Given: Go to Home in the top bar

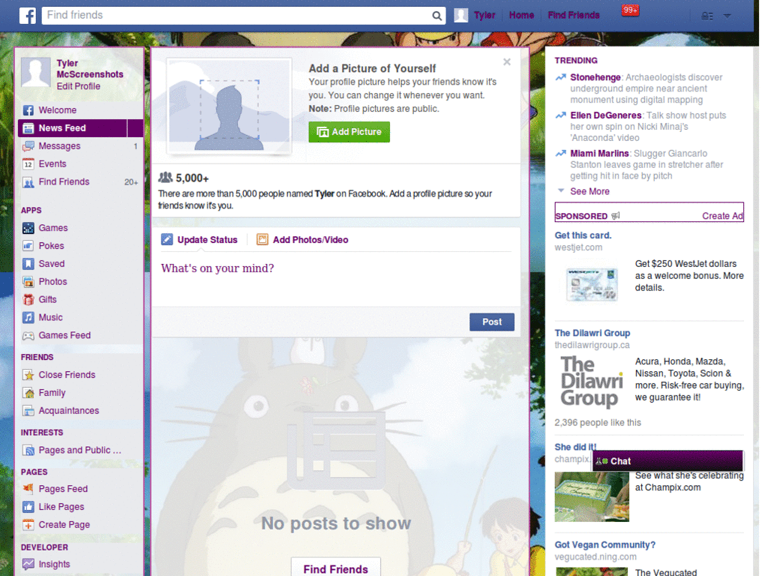Looking at the screenshot, I should point(522,15).
